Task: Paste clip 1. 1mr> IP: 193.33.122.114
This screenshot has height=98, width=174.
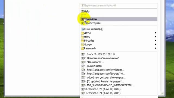Action: [119, 54]
